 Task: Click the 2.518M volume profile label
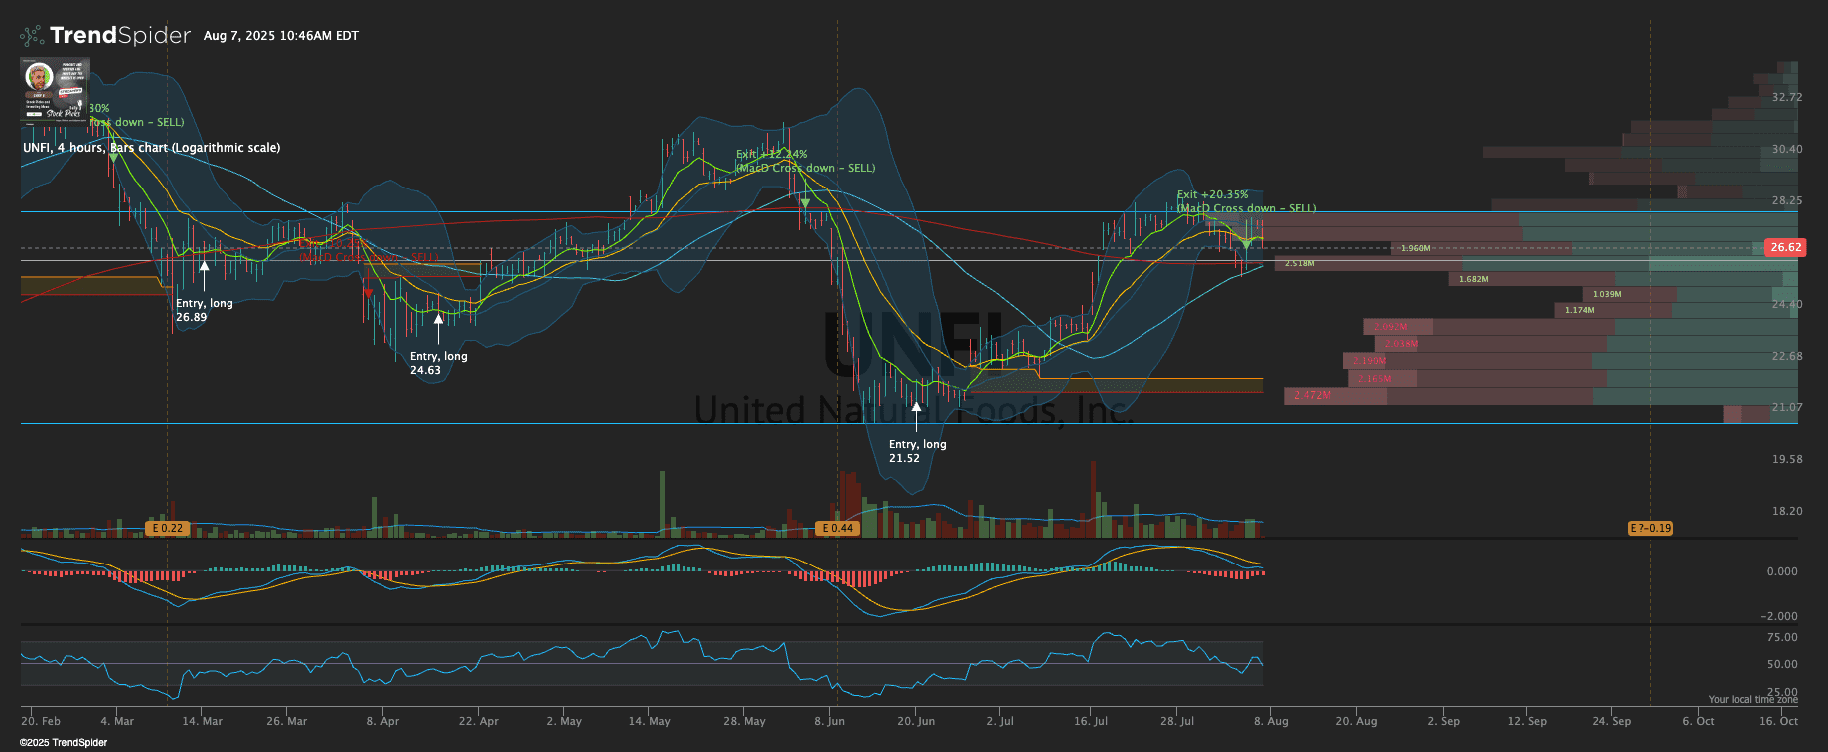(x=1299, y=263)
